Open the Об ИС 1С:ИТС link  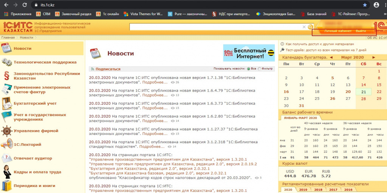coord(377,38)
